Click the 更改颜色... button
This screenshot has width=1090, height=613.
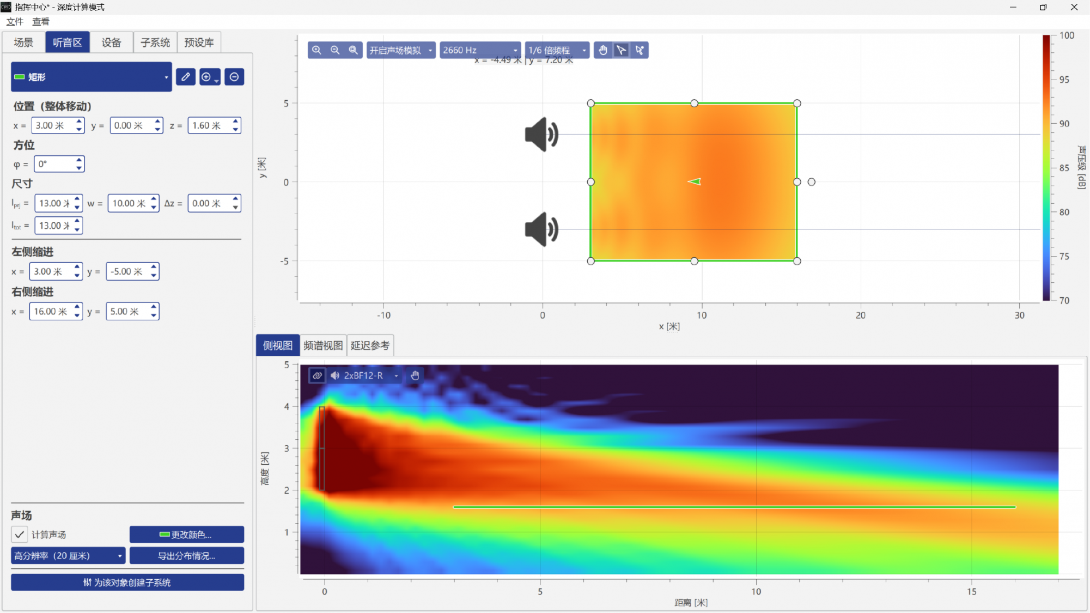(x=187, y=535)
